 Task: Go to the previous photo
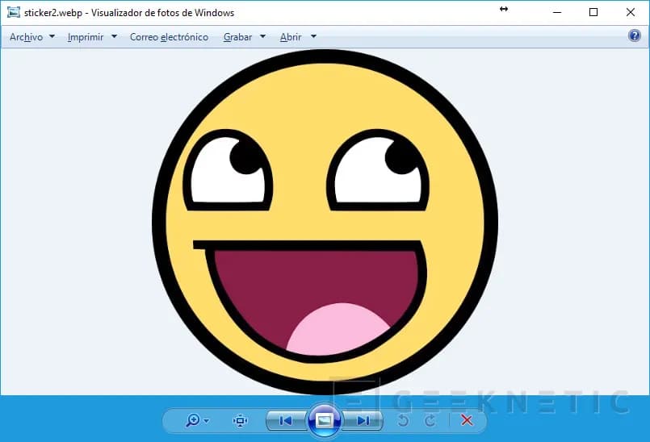pos(286,420)
